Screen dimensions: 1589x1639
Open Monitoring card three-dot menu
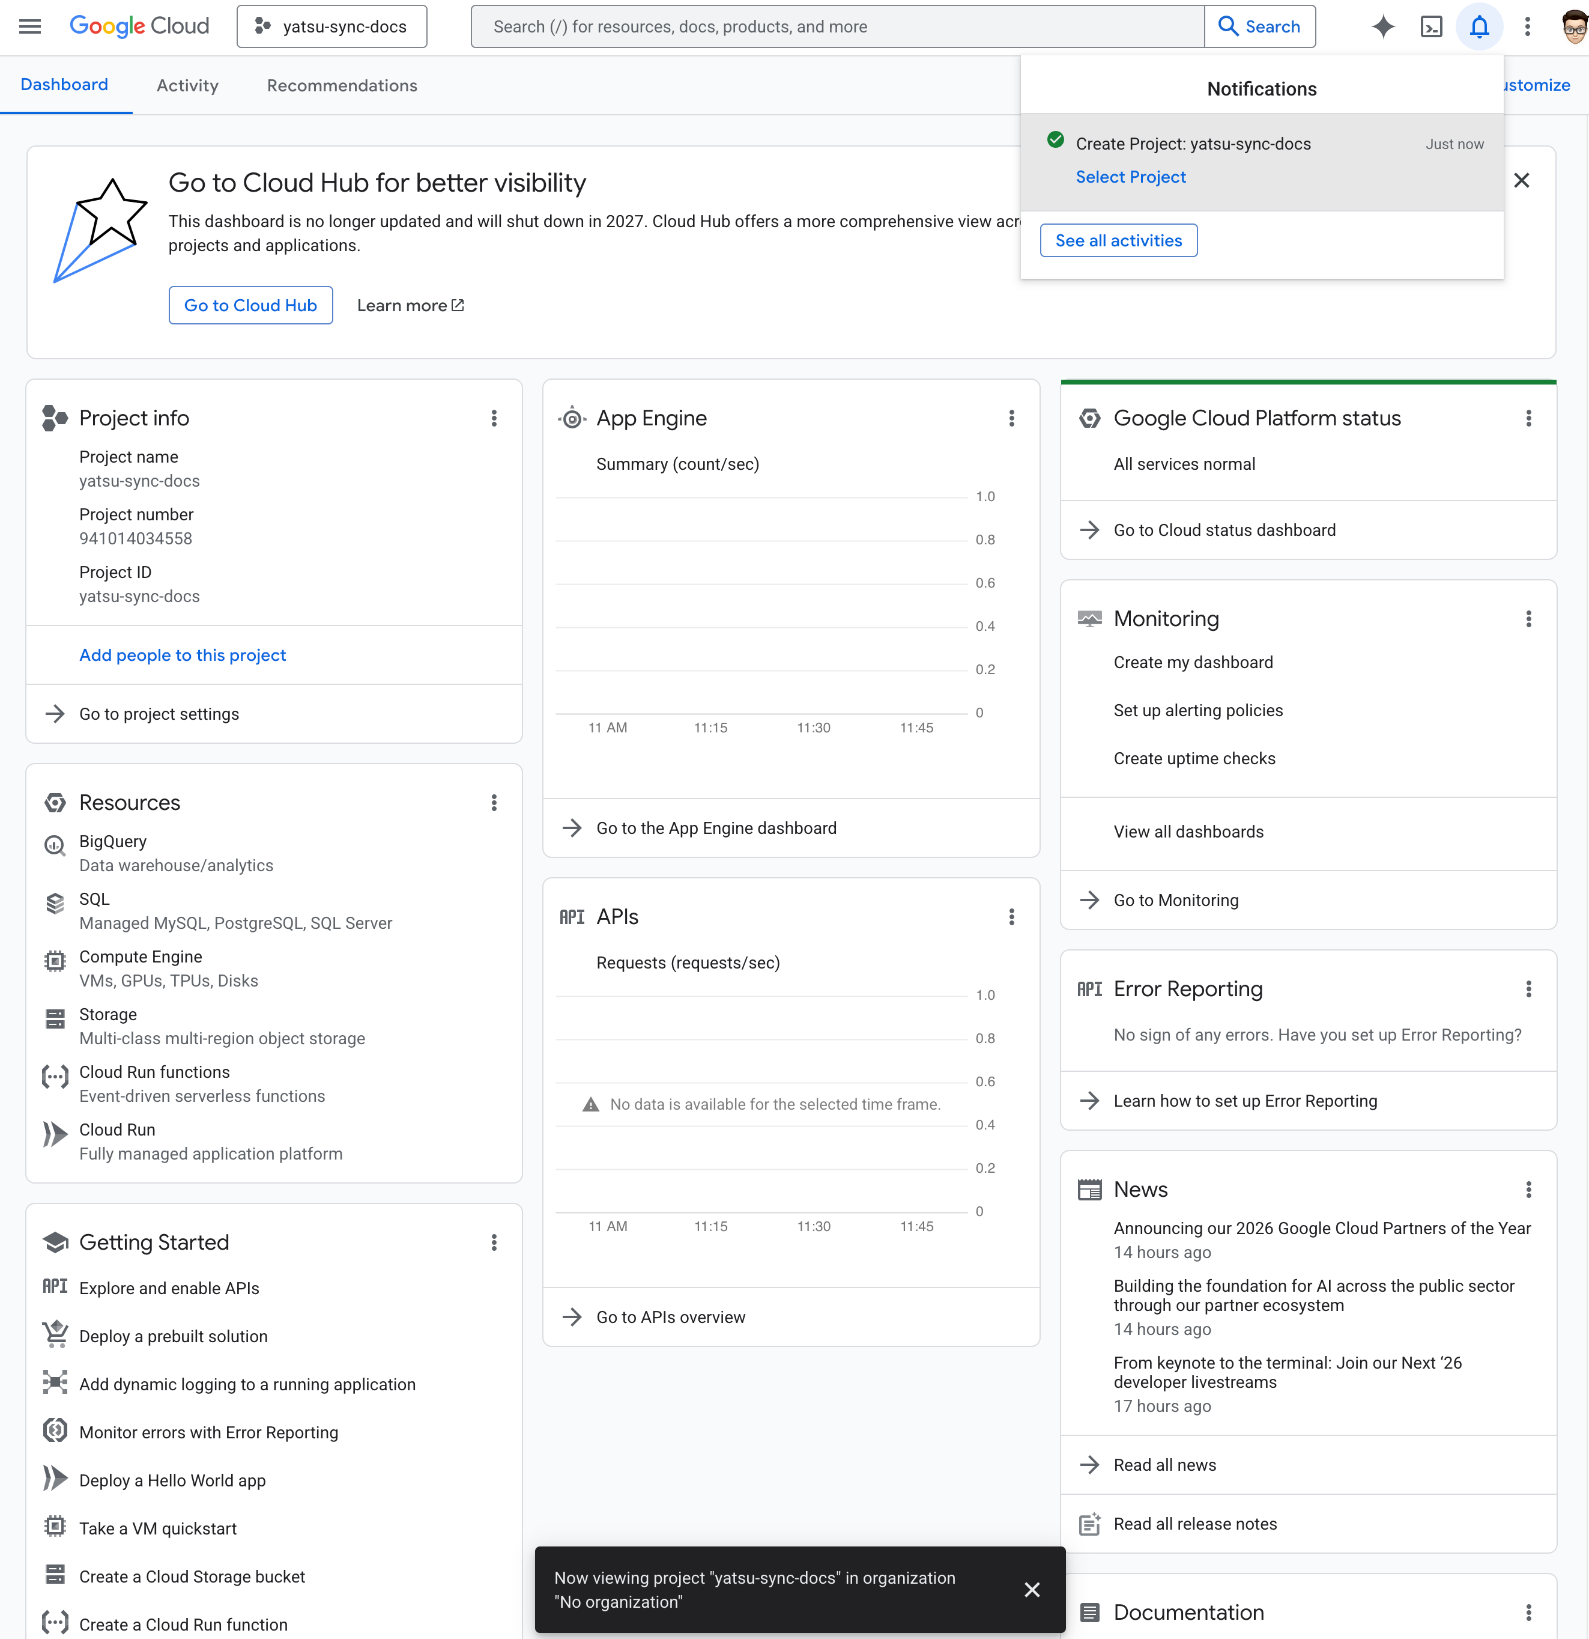(x=1528, y=619)
